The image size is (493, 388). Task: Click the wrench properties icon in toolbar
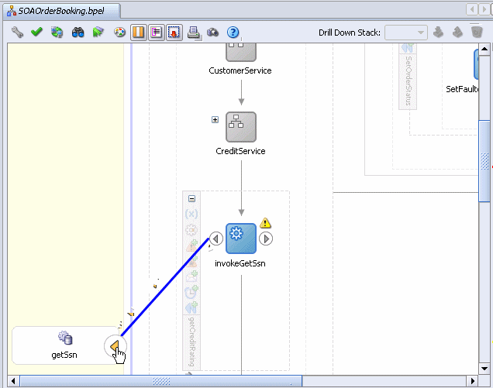(17, 32)
